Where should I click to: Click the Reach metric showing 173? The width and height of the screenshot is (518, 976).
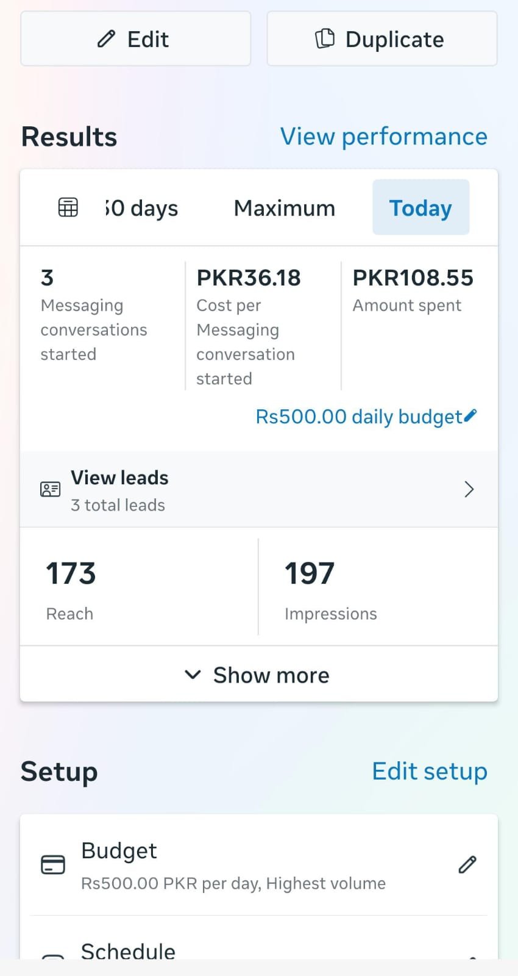pos(69,586)
